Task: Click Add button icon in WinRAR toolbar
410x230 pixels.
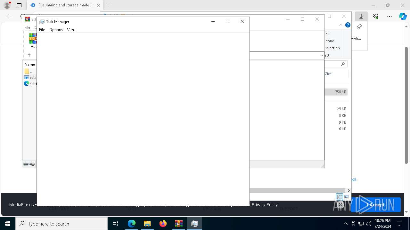Action: pyautogui.click(x=33, y=39)
